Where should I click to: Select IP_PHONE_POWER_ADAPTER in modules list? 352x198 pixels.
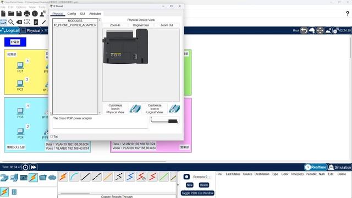75,25
